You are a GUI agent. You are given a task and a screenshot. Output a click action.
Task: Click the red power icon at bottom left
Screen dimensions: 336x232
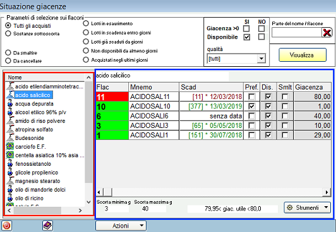[x=6, y=226]
